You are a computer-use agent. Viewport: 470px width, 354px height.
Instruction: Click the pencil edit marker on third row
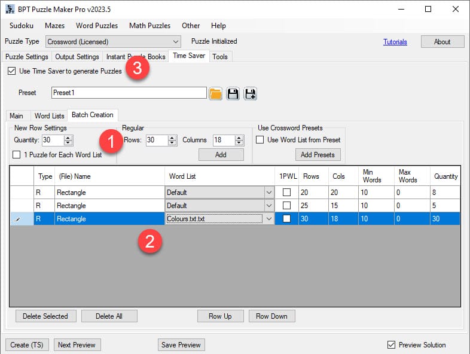pyautogui.click(x=17, y=219)
